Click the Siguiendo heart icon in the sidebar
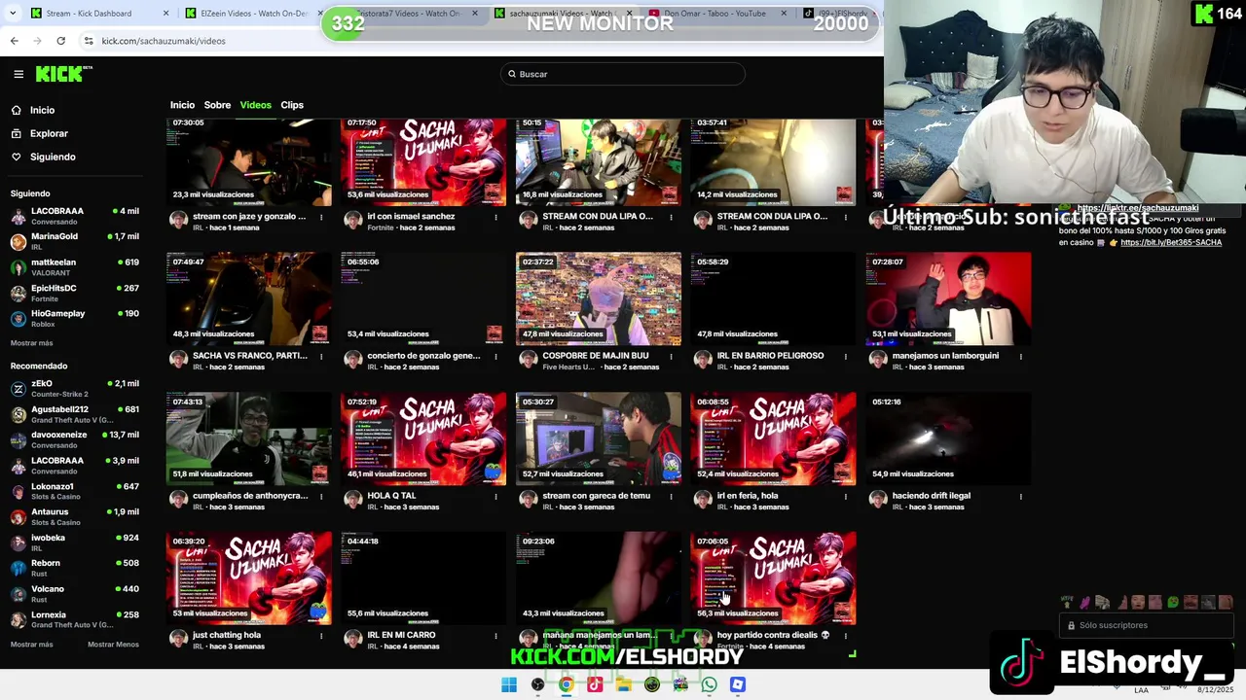The image size is (1246, 700). [x=17, y=157]
